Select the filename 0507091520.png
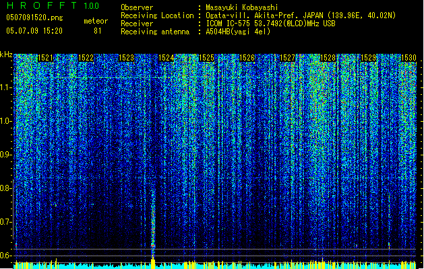424x269 pixels. click(34, 17)
